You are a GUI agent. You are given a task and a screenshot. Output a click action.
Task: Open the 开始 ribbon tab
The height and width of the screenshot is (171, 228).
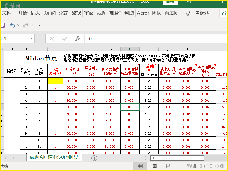point(23,13)
